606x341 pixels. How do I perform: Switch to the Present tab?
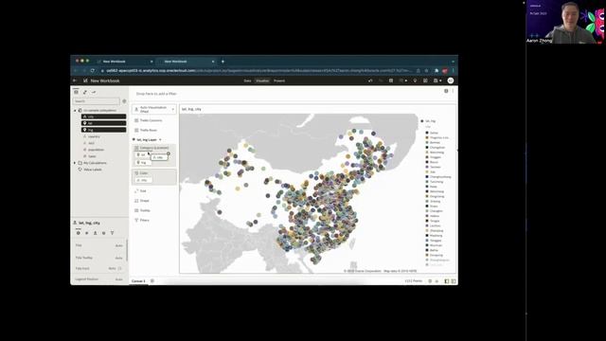tap(279, 81)
